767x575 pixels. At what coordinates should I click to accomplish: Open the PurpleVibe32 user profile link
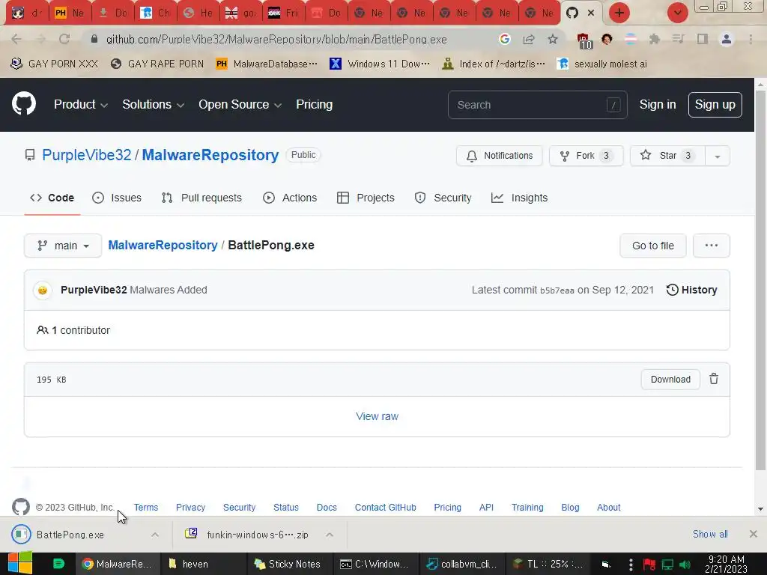click(x=87, y=155)
